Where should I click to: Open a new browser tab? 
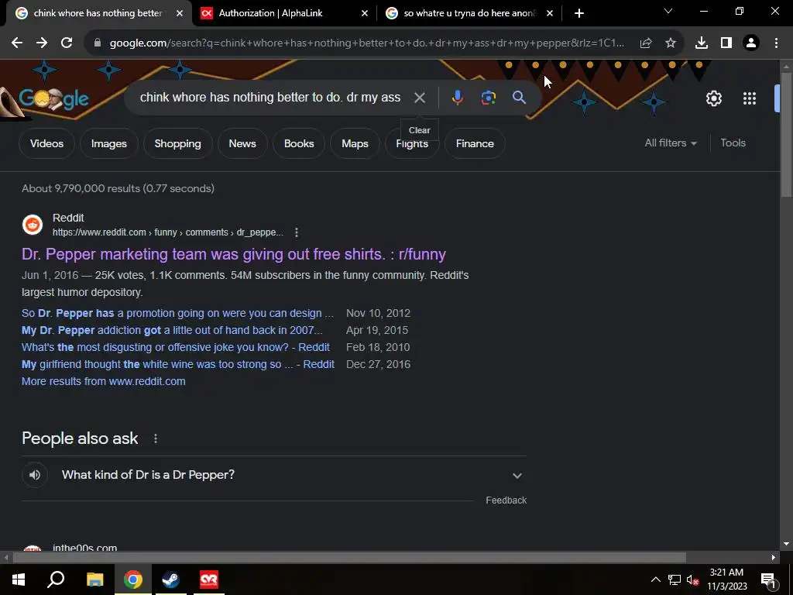click(579, 13)
